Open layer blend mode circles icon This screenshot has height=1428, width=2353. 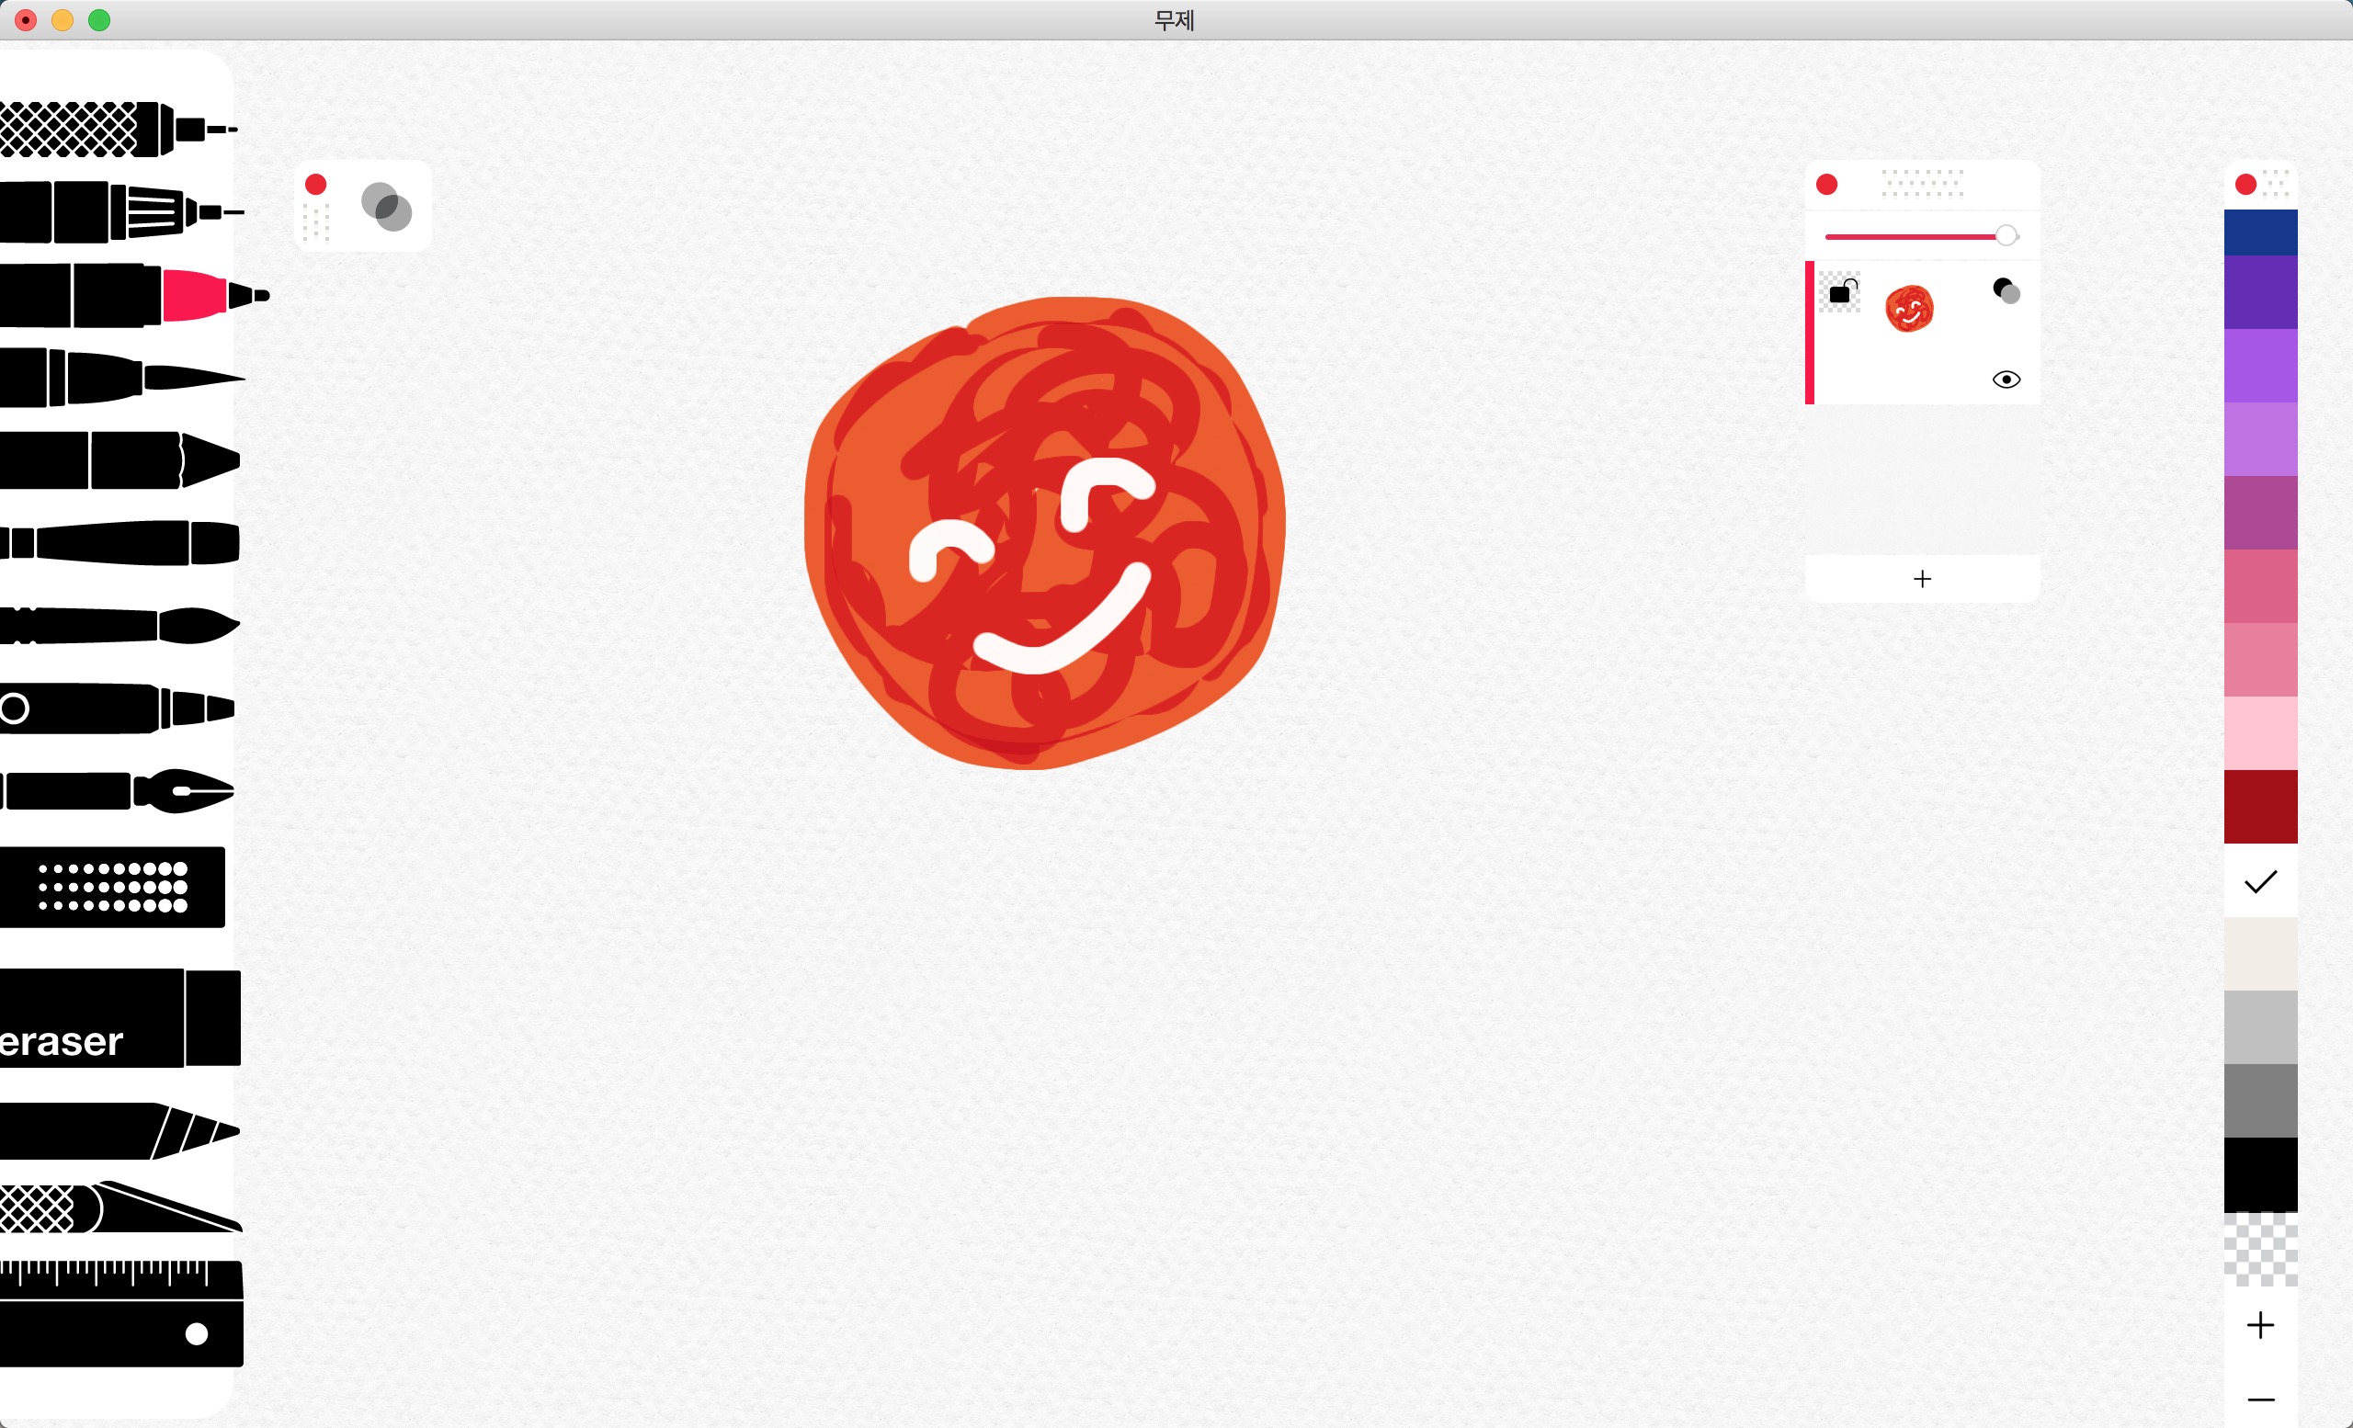pyautogui.click(x=2006, y=291)
